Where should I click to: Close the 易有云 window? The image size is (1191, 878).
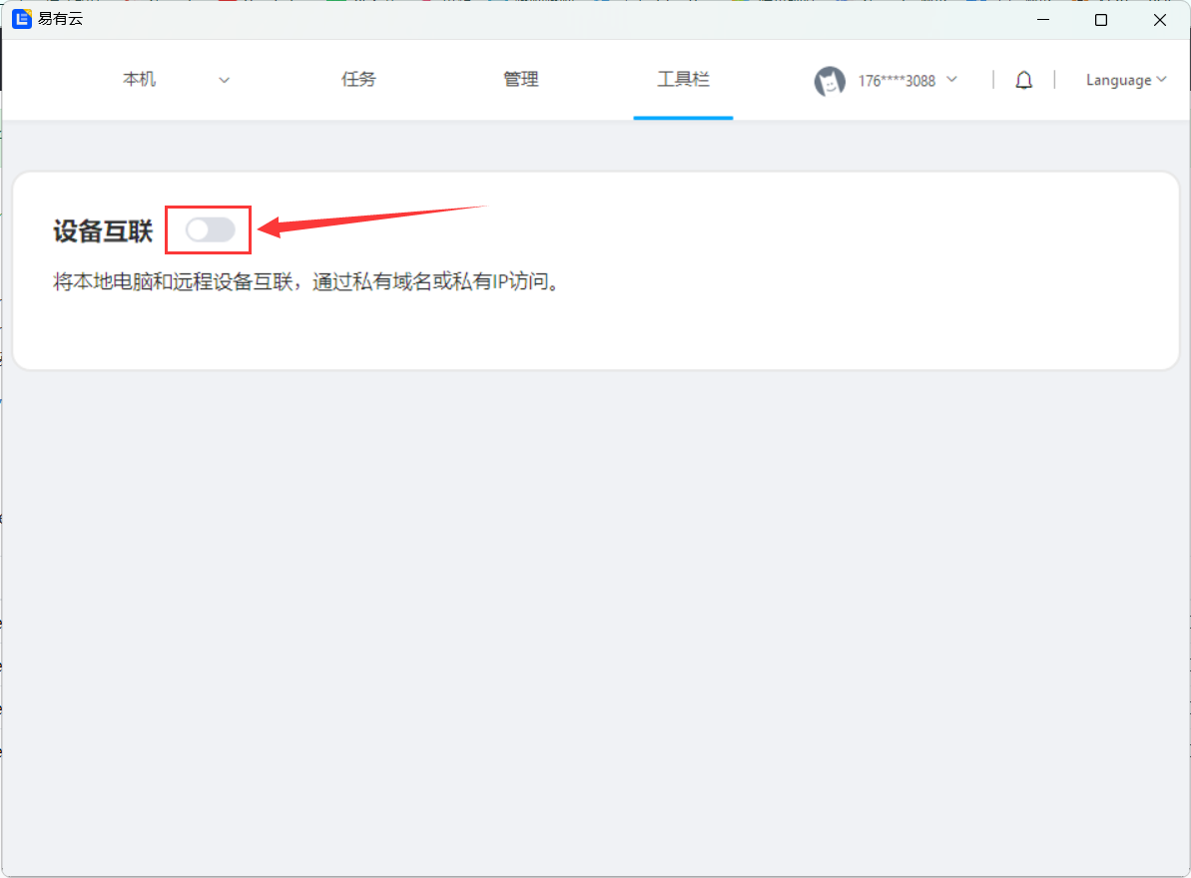click(x=1160, y=20)
